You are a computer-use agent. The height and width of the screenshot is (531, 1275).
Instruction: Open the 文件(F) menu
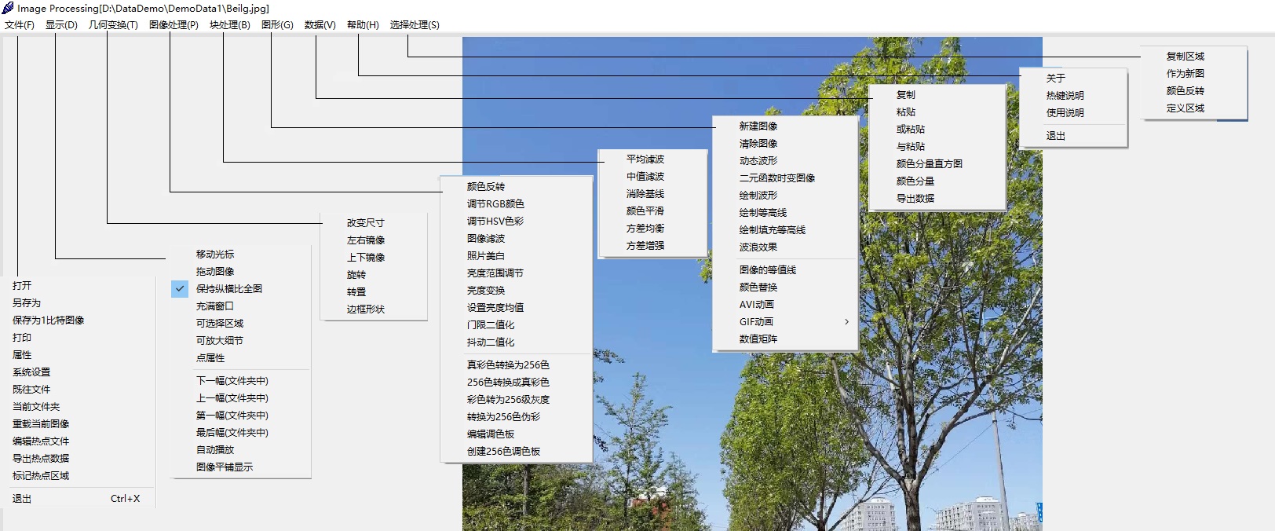(20, 24)
